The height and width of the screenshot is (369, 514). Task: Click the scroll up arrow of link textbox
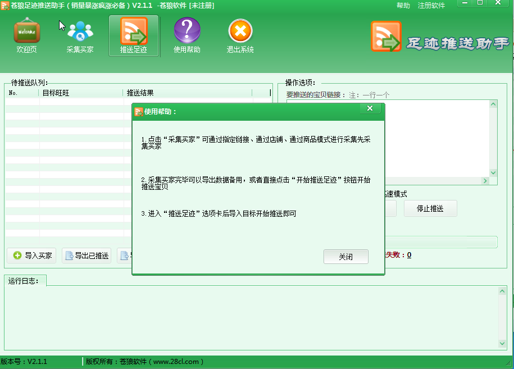pyautogui.click(x=493, y=104)
